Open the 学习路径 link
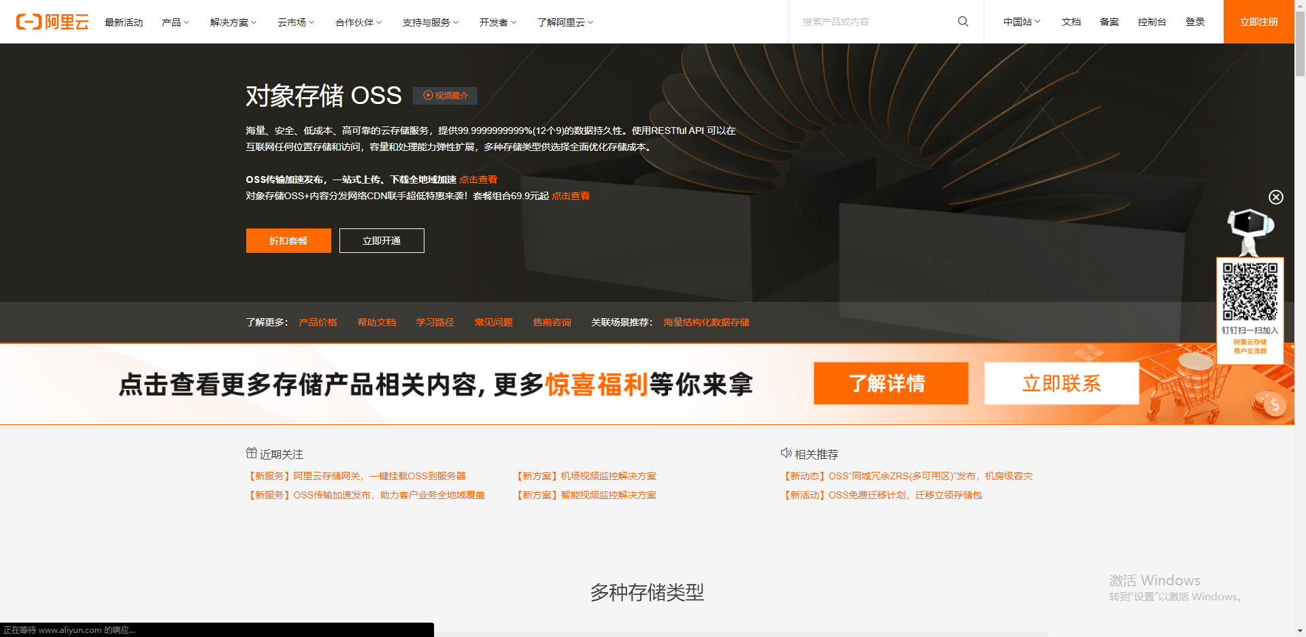1306x637 pixels. coord(435,322)
